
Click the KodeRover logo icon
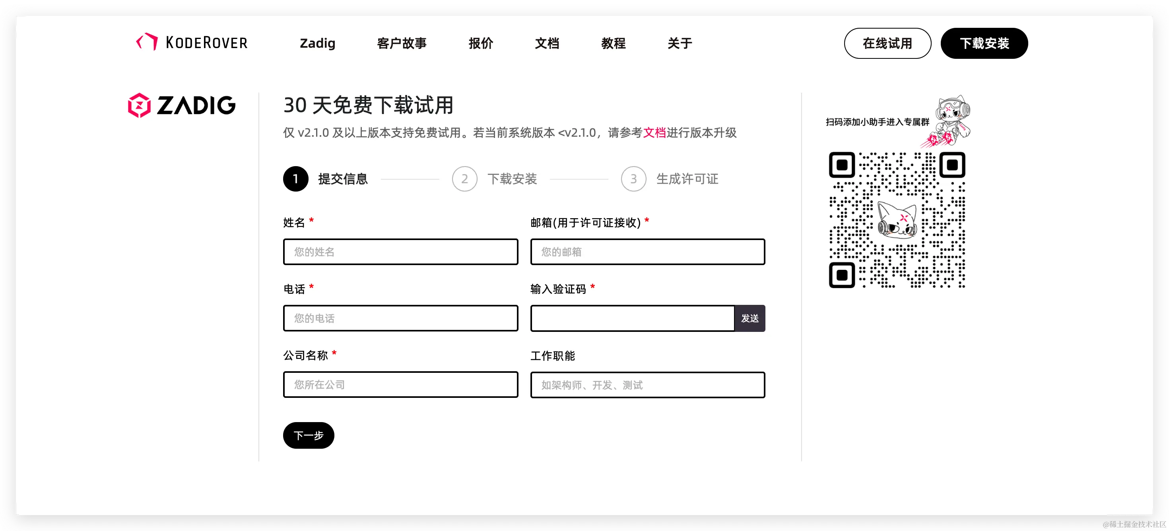(x=147, y=42)
